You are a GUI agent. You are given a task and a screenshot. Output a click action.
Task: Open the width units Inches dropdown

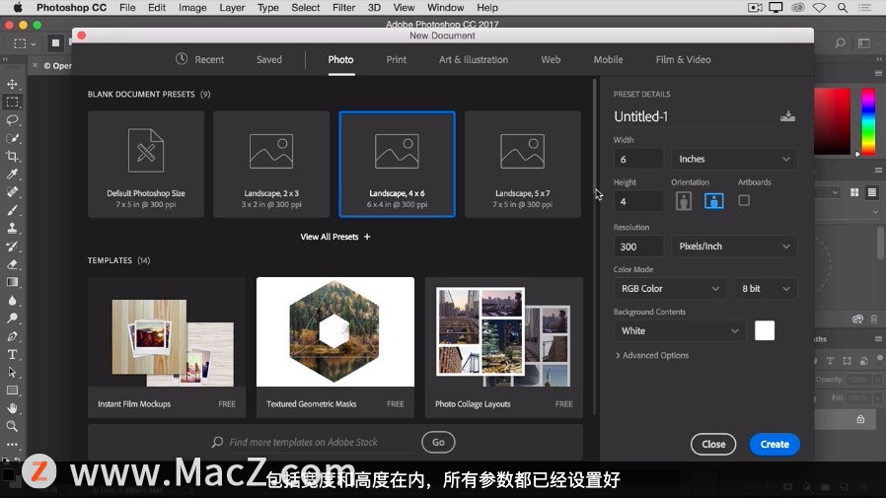pyautogui.click(x=734, y=159)
